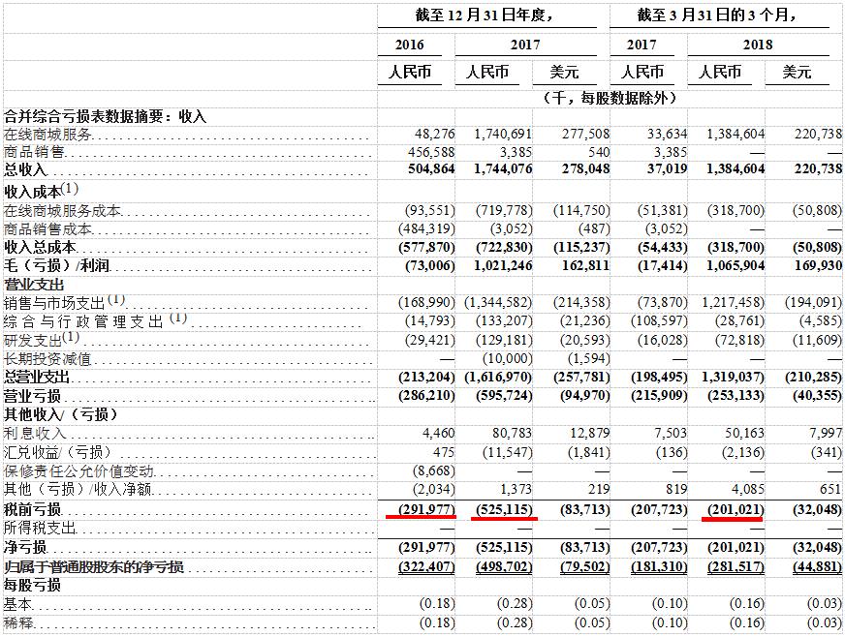
Task: Select the gross profit "1,021,246"
Action: pos(503,265)
